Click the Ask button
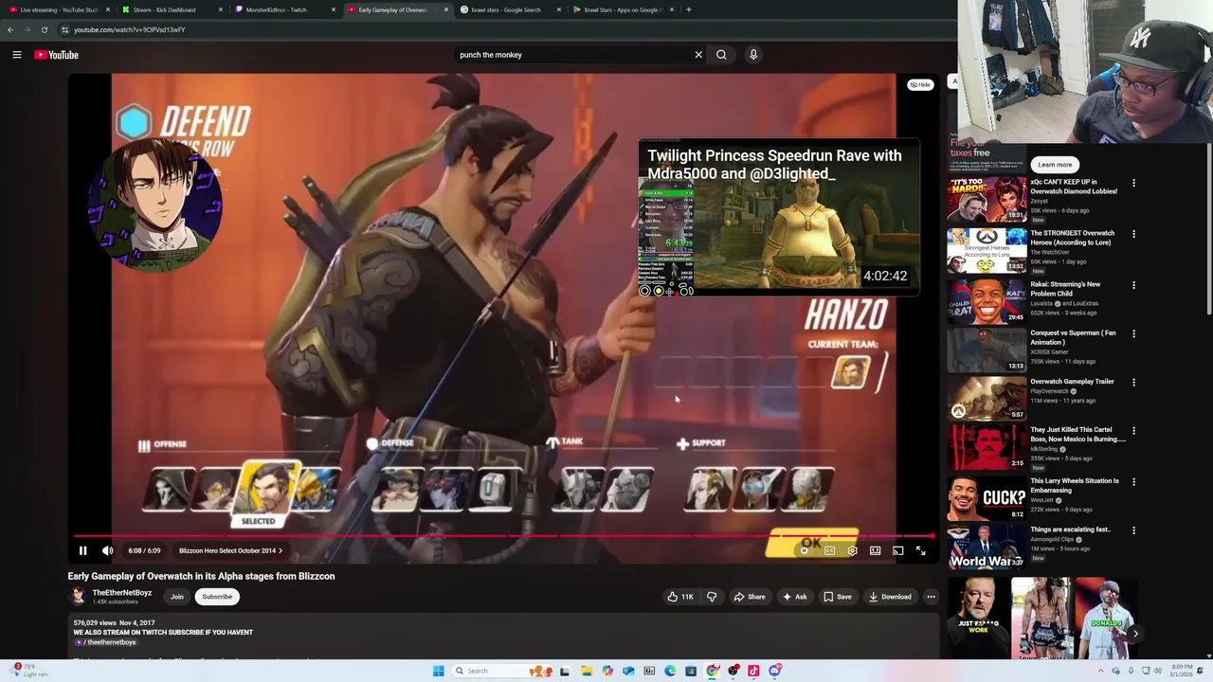This screenshot has width=1213, height=682. point(794,597)
